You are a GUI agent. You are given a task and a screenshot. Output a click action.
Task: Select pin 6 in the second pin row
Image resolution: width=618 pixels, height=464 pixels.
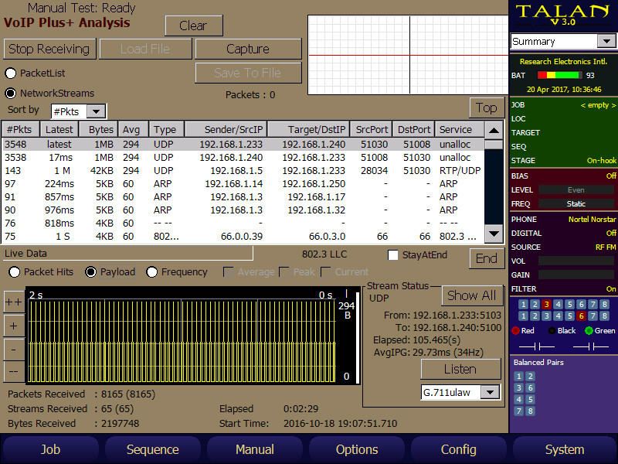[x=582, y=316]
